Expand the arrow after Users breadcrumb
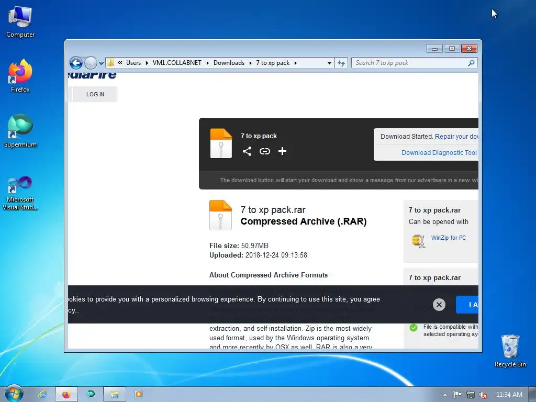The width and height of the screenshot is (536, 402). [x=147, y=63]
